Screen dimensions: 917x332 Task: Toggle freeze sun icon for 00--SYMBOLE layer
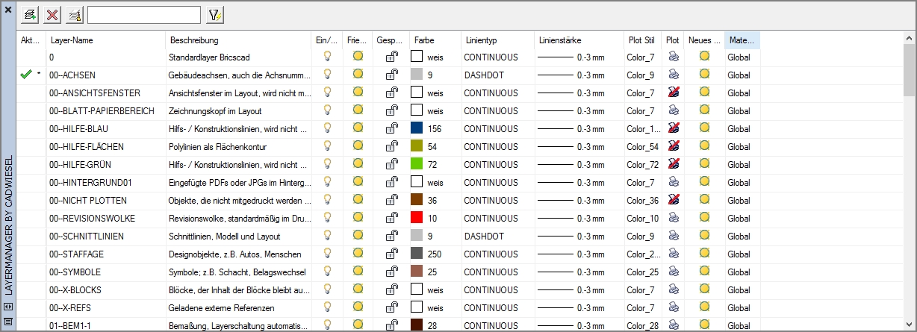point(358,272)
